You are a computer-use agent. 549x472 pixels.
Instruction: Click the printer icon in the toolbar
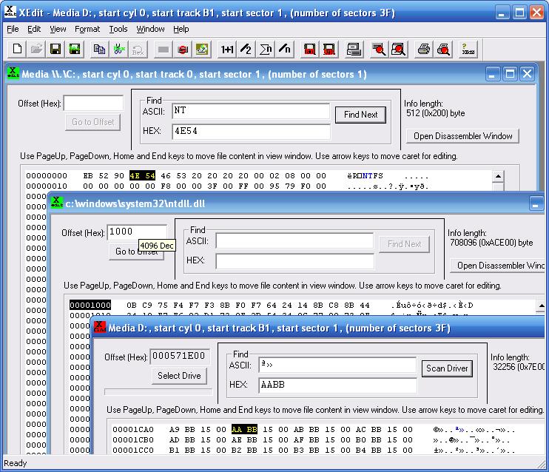pos(424,50)
